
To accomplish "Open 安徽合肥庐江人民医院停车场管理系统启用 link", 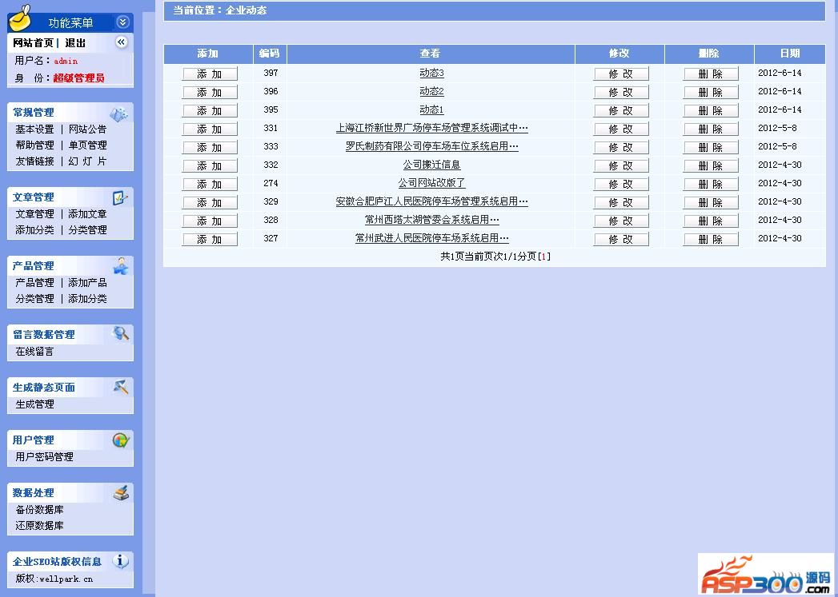I will (x=432, y=201).
